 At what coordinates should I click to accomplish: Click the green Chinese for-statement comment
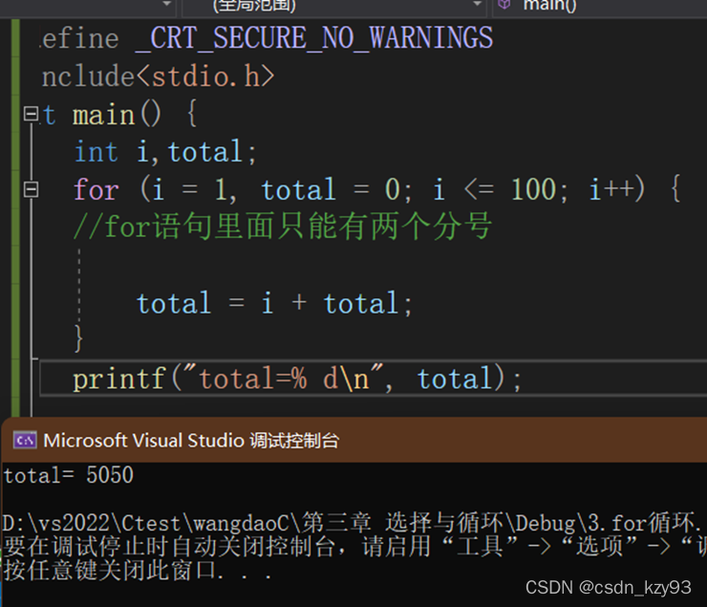(x=283, y=226)
